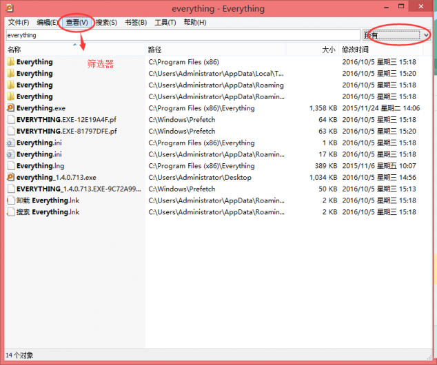Click folder icon of Everything in AppData\Roaming
This screenshot has width=437, height=365.
pos(10,85)
